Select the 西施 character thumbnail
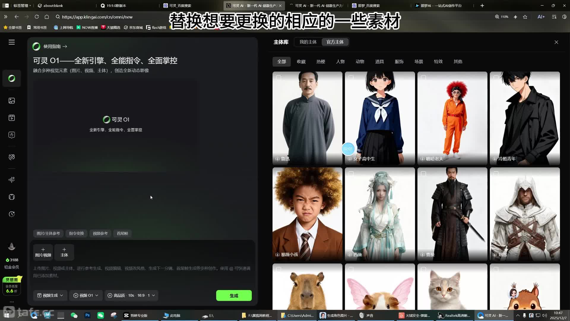570x321 pixels. click(380, 214)
